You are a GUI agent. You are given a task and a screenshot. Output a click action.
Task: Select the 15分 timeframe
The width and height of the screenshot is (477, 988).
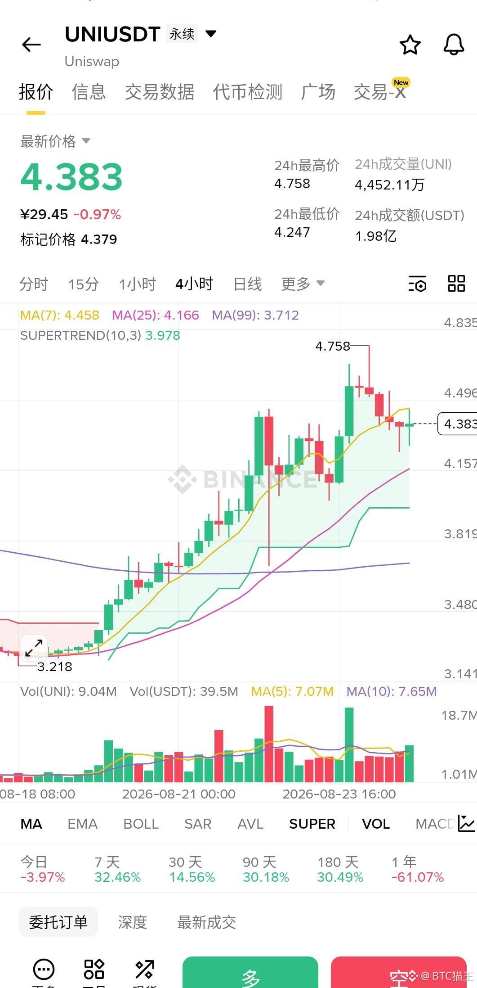click(83, 284)
